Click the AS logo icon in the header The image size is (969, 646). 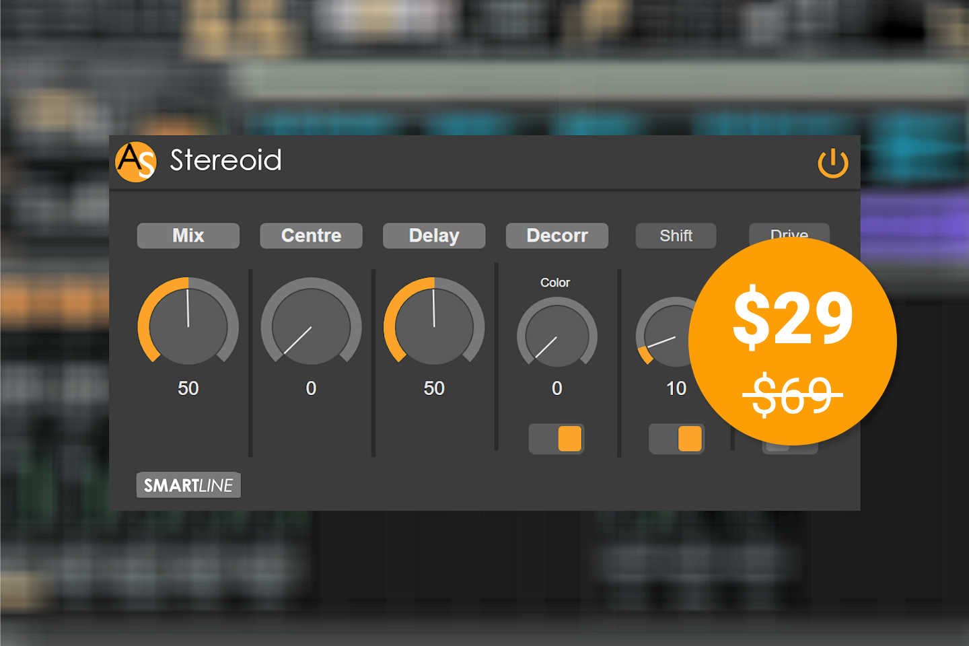tap(137, 161)
